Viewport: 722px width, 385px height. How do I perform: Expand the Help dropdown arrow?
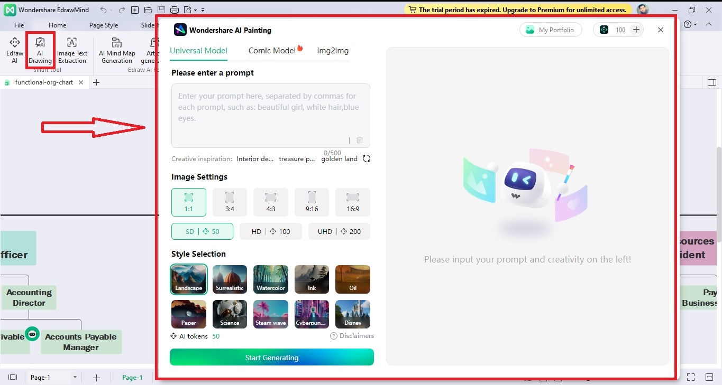[695, 25]
